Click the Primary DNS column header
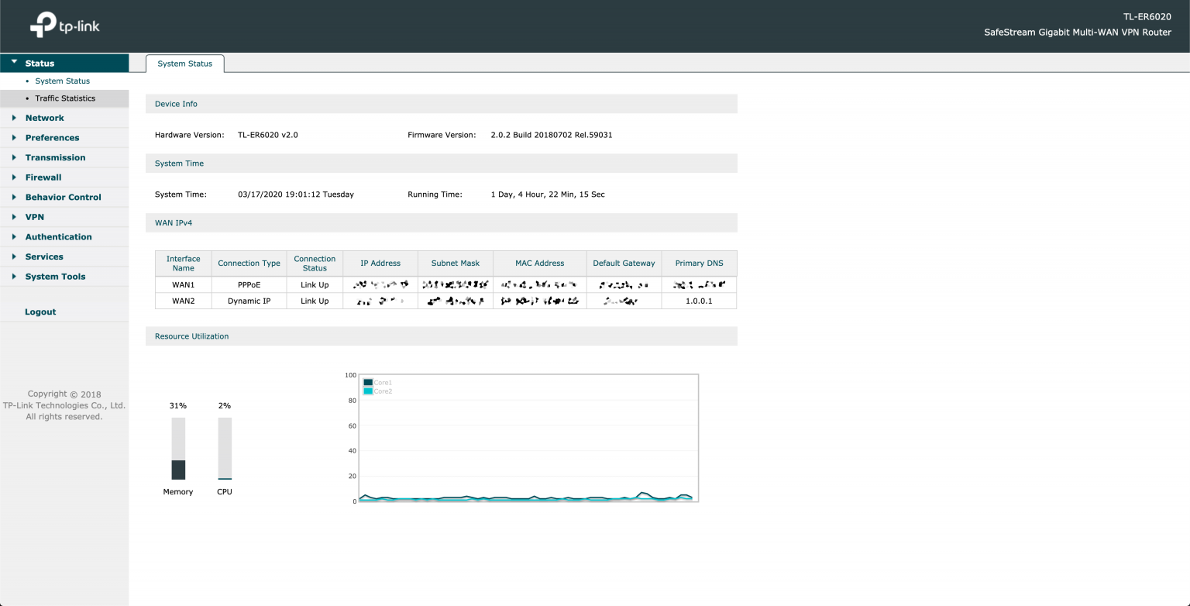 700,263
